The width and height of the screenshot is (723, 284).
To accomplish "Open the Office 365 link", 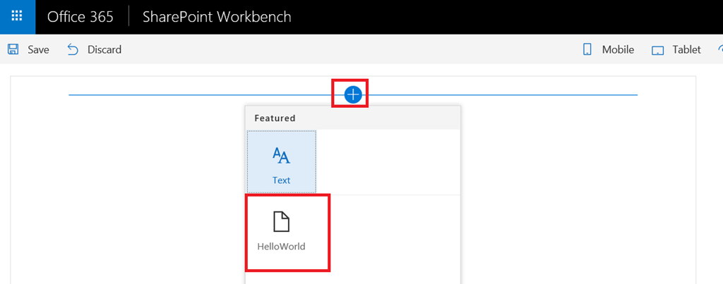I will click(x=80, y=17).
